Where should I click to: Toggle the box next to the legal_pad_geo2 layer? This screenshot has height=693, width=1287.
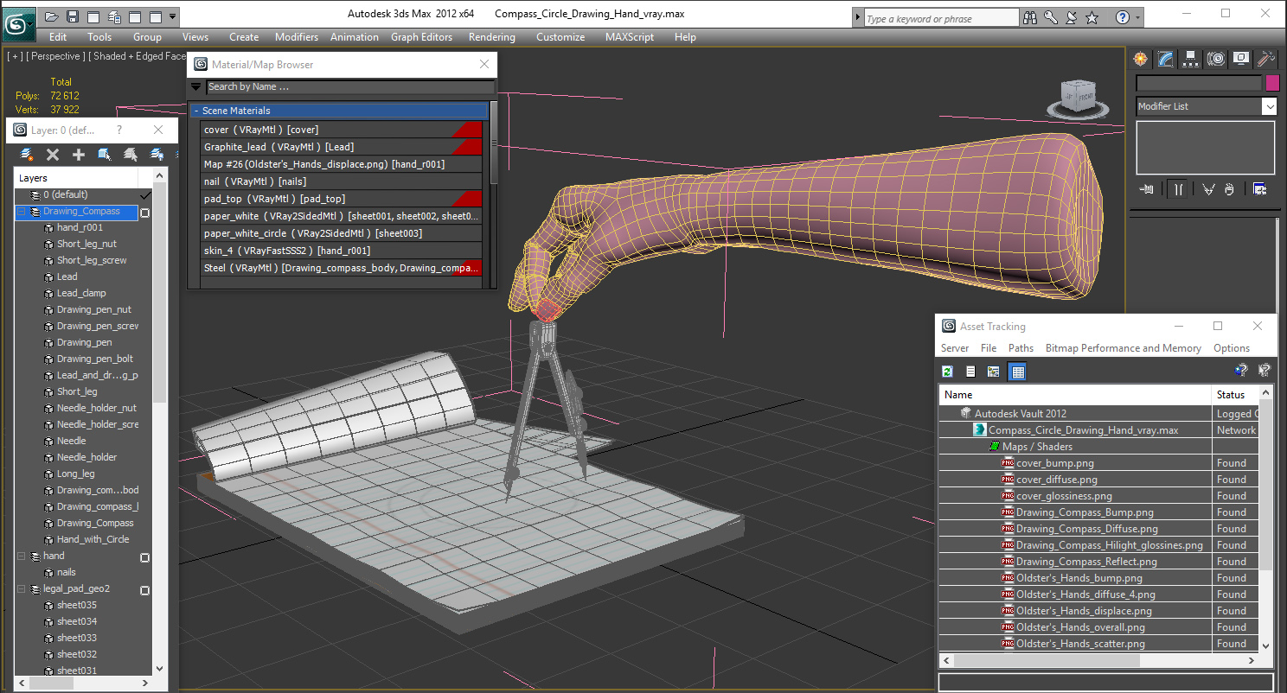pos(144,590)
